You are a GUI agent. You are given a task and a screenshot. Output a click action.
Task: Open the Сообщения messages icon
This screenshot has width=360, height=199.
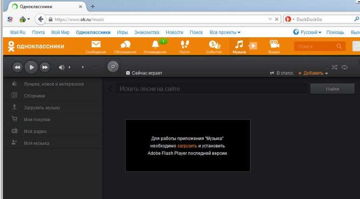96,47
